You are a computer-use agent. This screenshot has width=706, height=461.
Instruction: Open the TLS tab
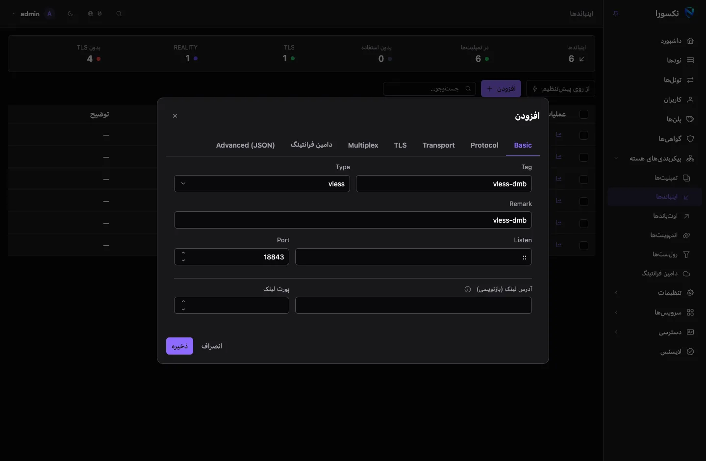(401, 145)
